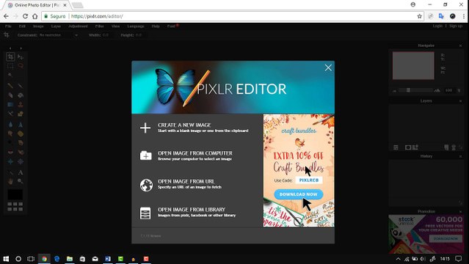Select the Crop tool in the toolbox
The height and width of the screenshot is (264, 469).
tap(10, 56)
